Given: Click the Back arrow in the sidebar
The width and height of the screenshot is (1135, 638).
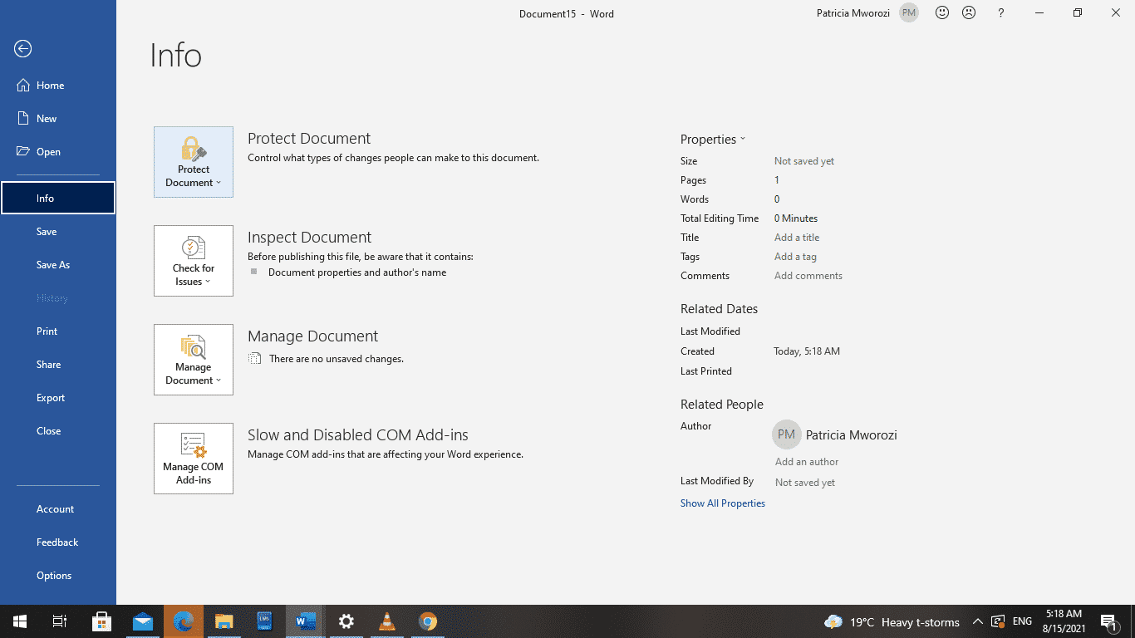Looking at the screenshot, I should [x=22, y=48].
